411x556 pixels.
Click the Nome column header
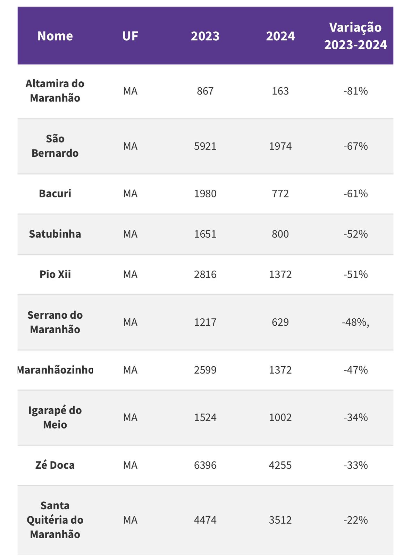[x=55, y=36]
